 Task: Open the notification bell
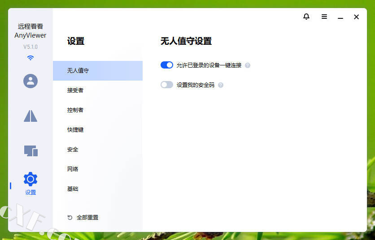(306, 17)
